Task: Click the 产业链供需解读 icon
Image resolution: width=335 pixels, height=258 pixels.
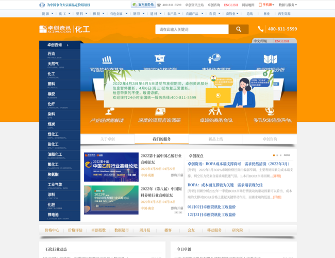Action: (x=110, y=111)
